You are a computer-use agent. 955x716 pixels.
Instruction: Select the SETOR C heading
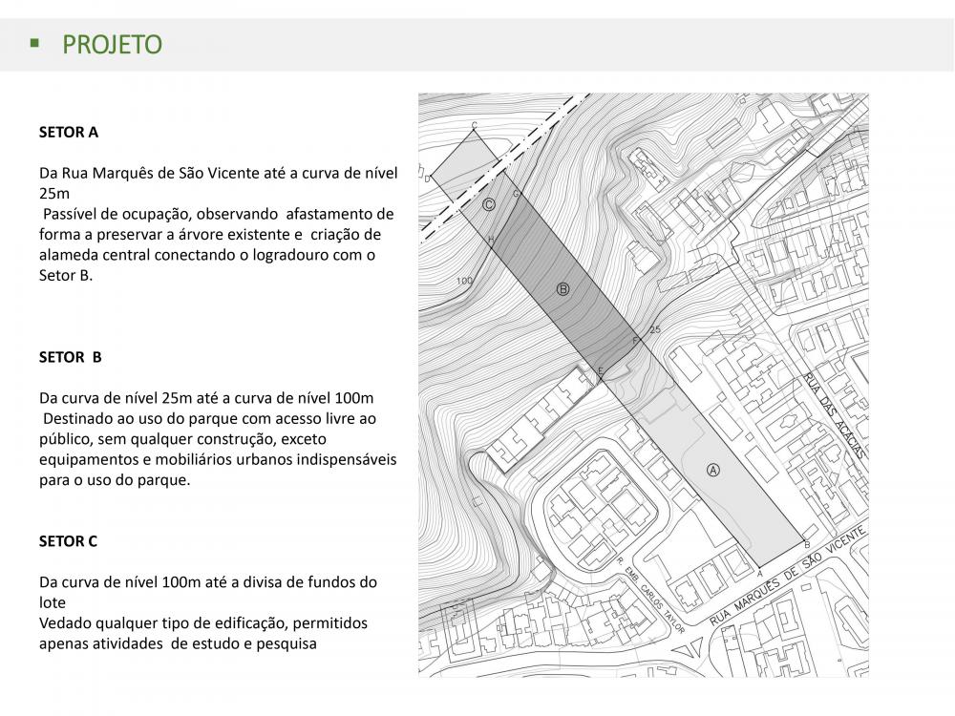tap(68, 541)
